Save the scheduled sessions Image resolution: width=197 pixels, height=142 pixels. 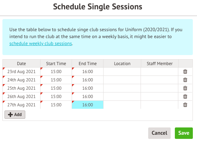[184, 133]
